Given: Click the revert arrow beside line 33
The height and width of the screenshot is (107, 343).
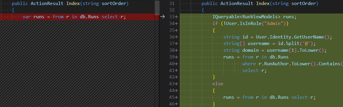Looking at the screenshot, I should pos(162,17).
